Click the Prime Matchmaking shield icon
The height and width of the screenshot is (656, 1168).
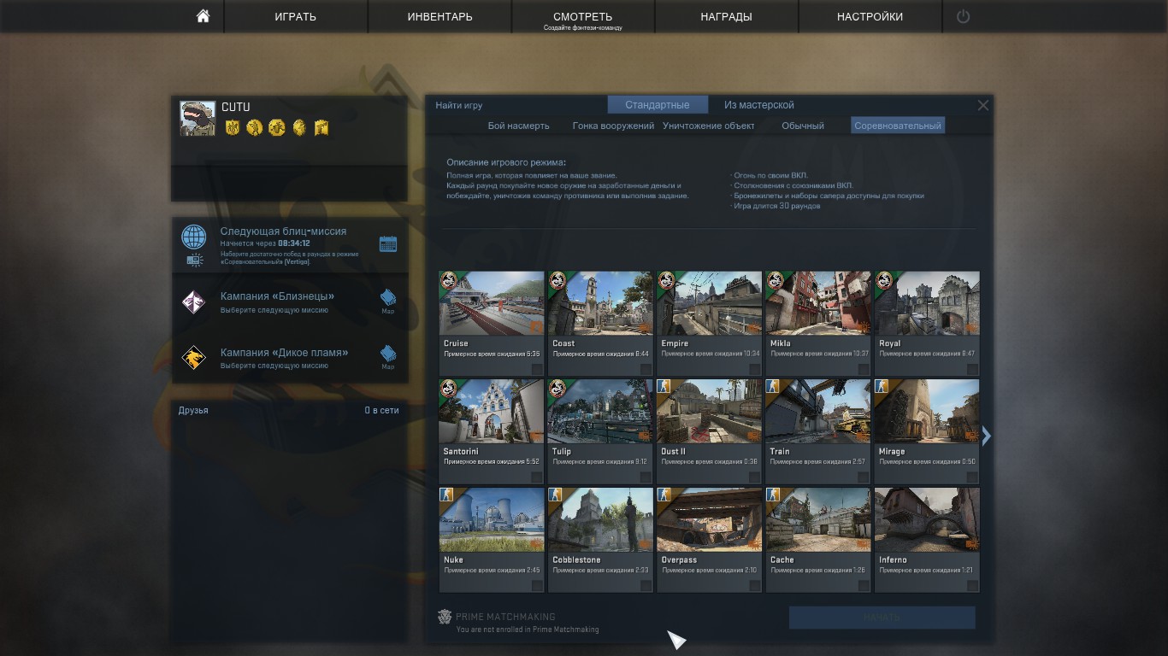(x=445, y=617)
